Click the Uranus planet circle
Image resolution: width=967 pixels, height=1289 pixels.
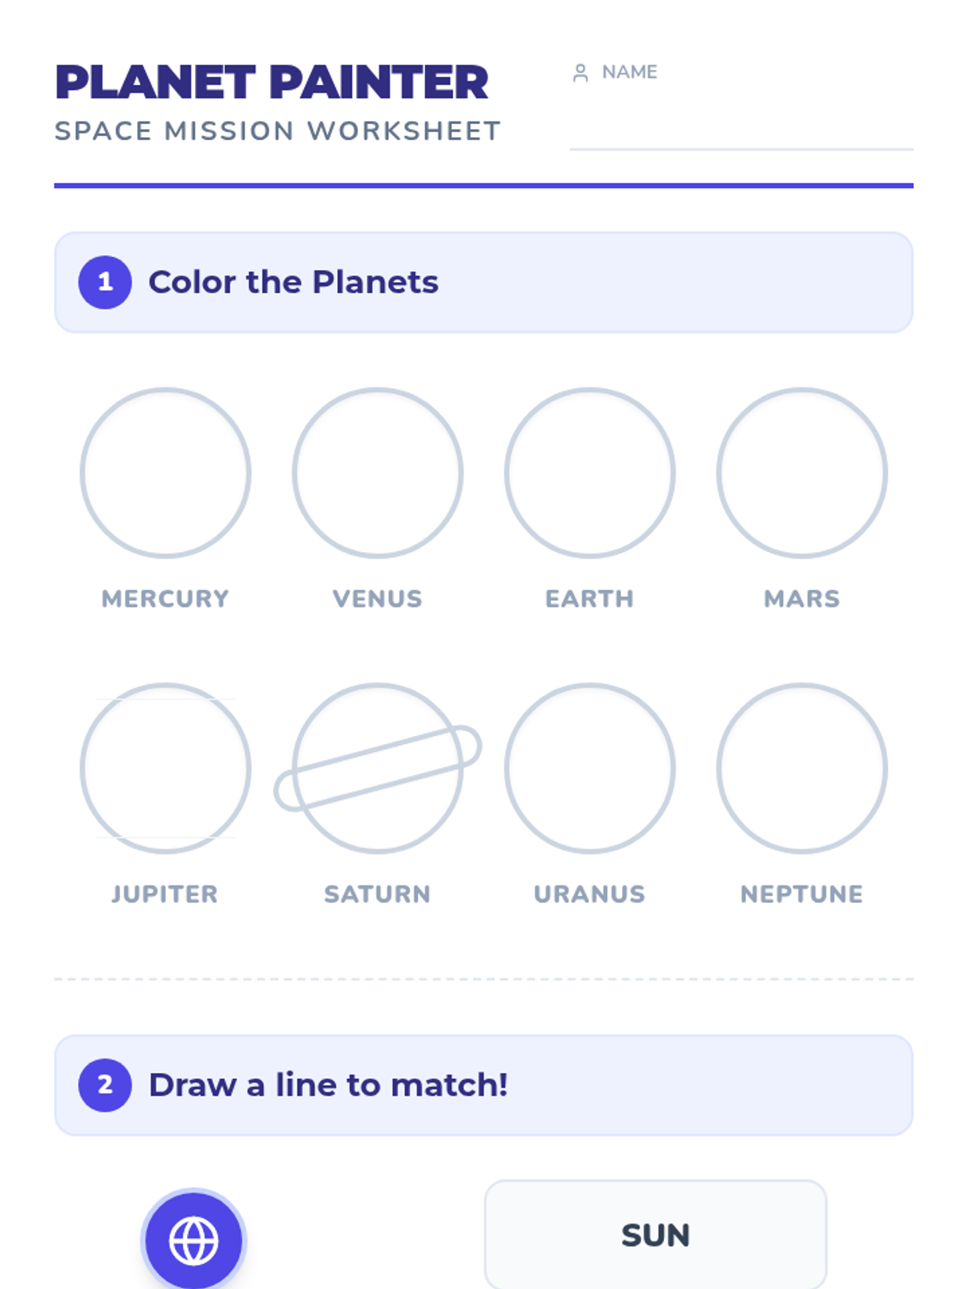590,769
